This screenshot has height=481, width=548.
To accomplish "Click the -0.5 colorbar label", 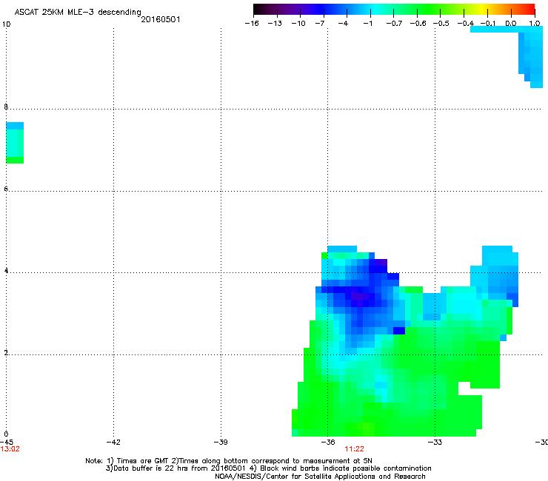I will tap(441, 24).
